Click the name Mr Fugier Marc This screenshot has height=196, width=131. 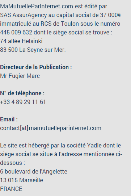pos(20,76)
